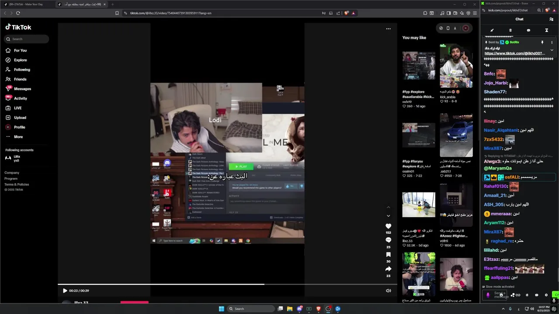Screen dimensions: 559x314
Task: Open Profile in TikTok sidebar
Action: tap(16, 127)
